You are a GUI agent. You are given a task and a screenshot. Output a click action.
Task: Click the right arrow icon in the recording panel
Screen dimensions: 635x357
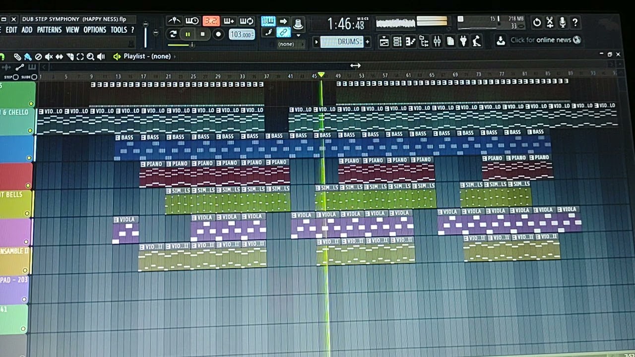(x=283, y=21)
